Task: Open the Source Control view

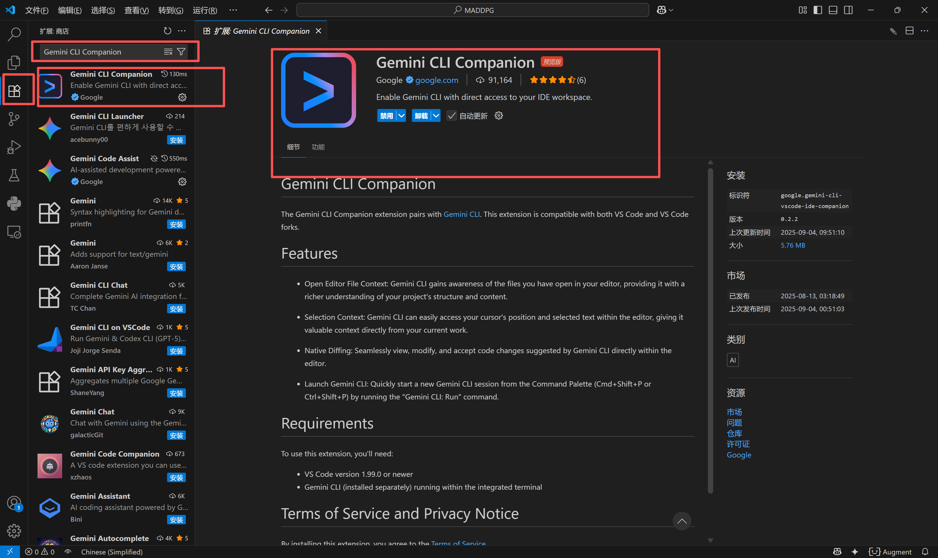Action: 14,119
